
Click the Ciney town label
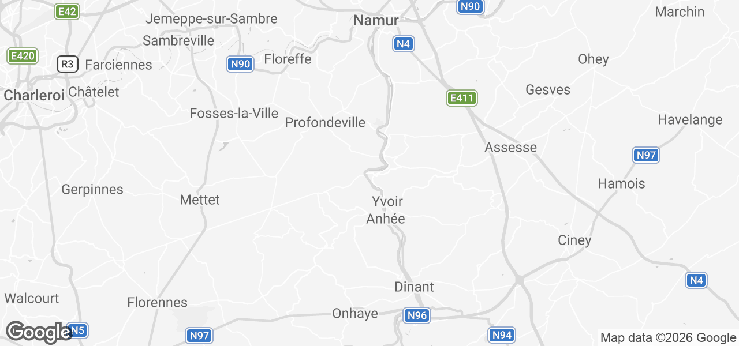click(574, 240)
